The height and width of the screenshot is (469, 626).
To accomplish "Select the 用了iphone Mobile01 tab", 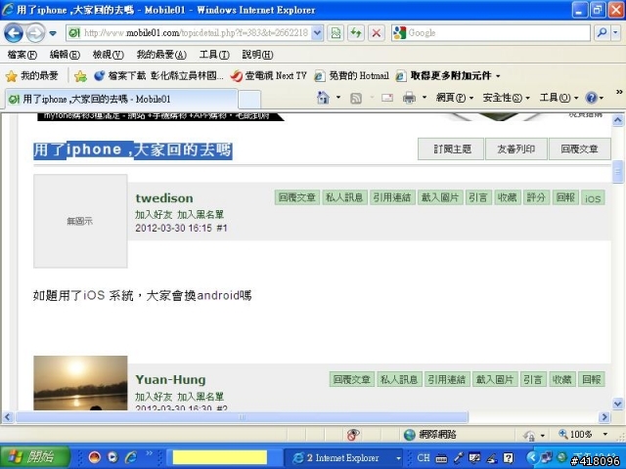I will tap(121, 99).
